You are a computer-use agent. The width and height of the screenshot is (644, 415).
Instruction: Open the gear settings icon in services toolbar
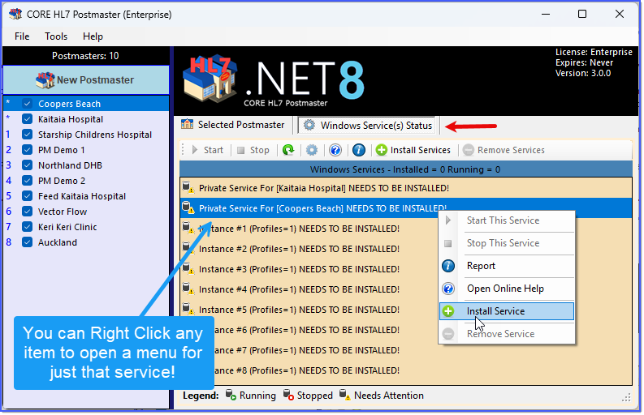312,150
